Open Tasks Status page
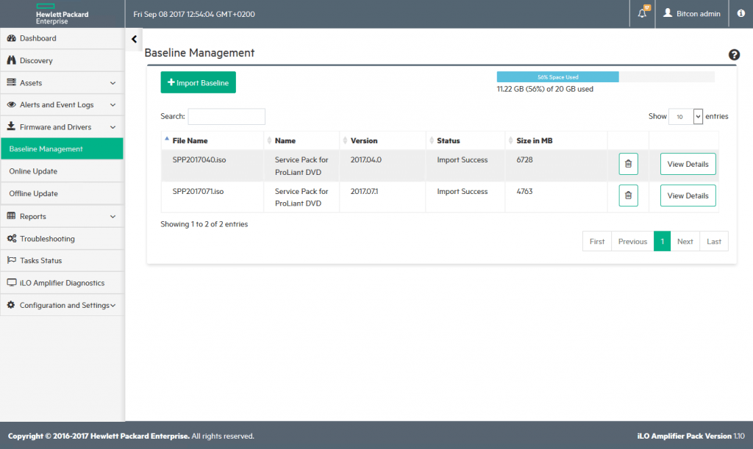The height and width of the screenshot is (449, 753). [62, 260]
